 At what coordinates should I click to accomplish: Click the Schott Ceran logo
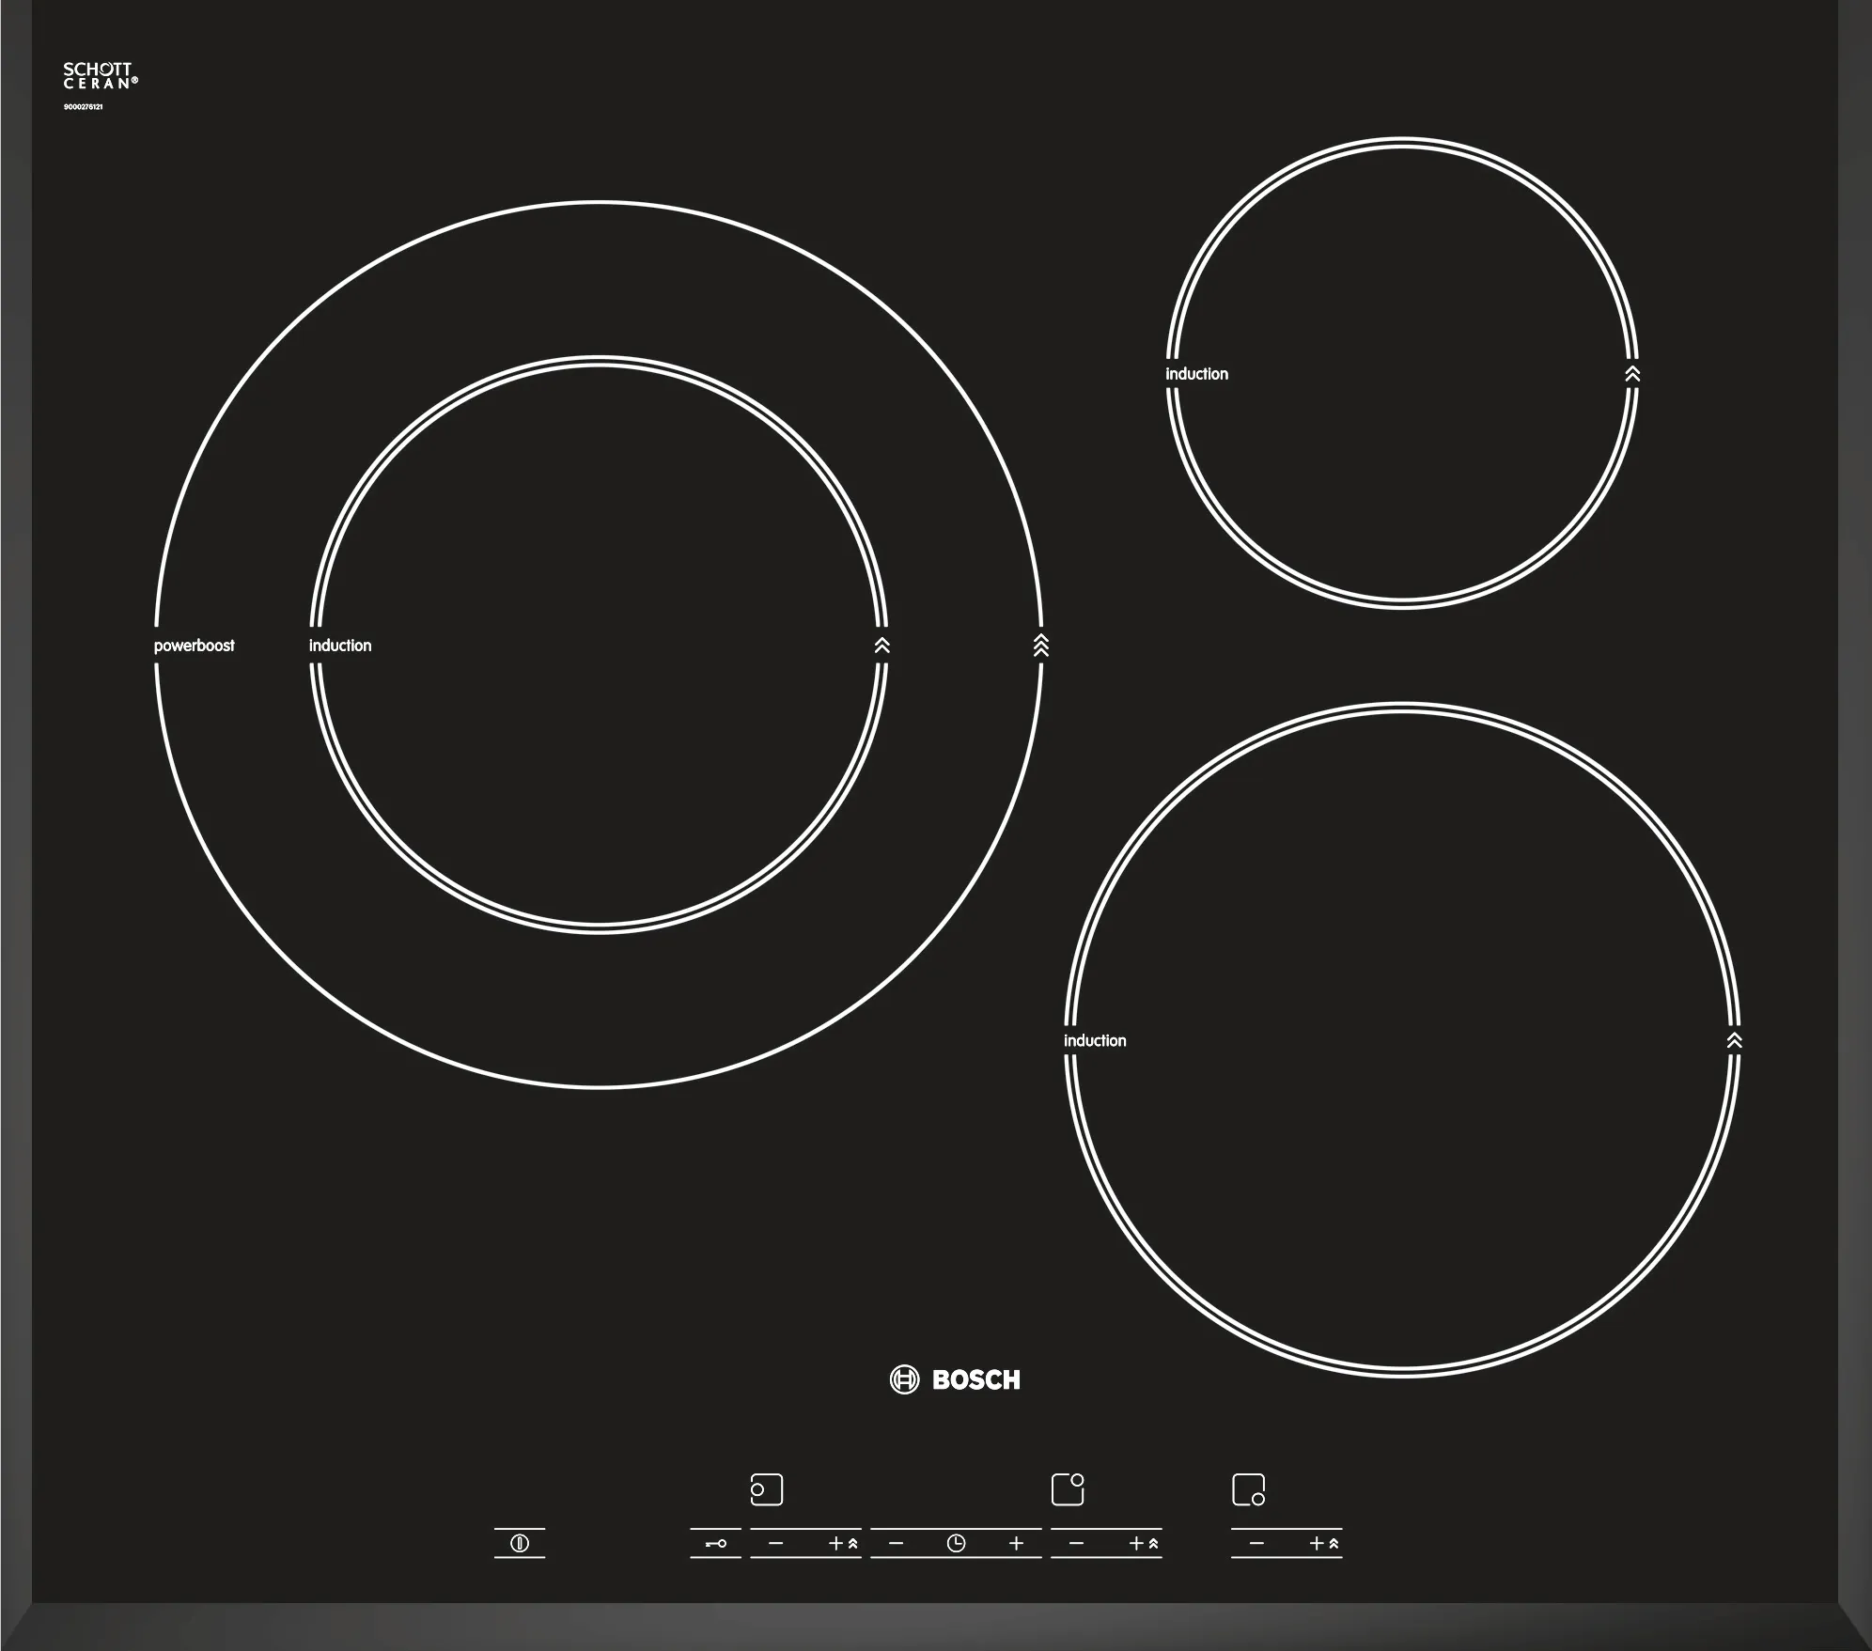(100, 76)
